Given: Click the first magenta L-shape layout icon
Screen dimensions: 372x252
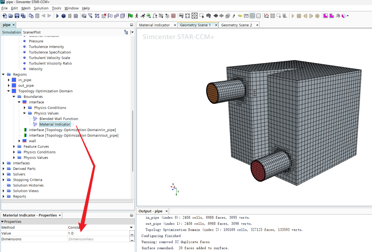Looking at the screenshot, I should pyautogui.click(x=325, y=16).
